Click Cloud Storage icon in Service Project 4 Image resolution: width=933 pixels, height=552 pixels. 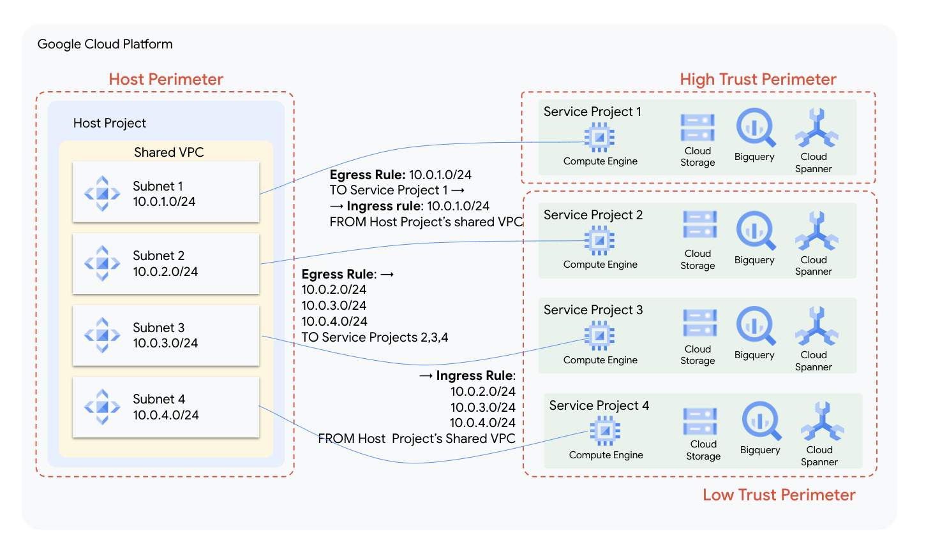pos(700,421)
